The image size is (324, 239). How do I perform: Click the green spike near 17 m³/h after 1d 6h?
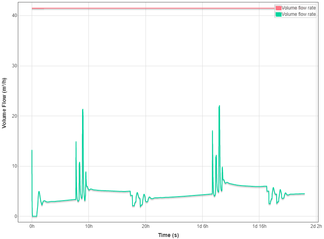[x=213, y=131]
